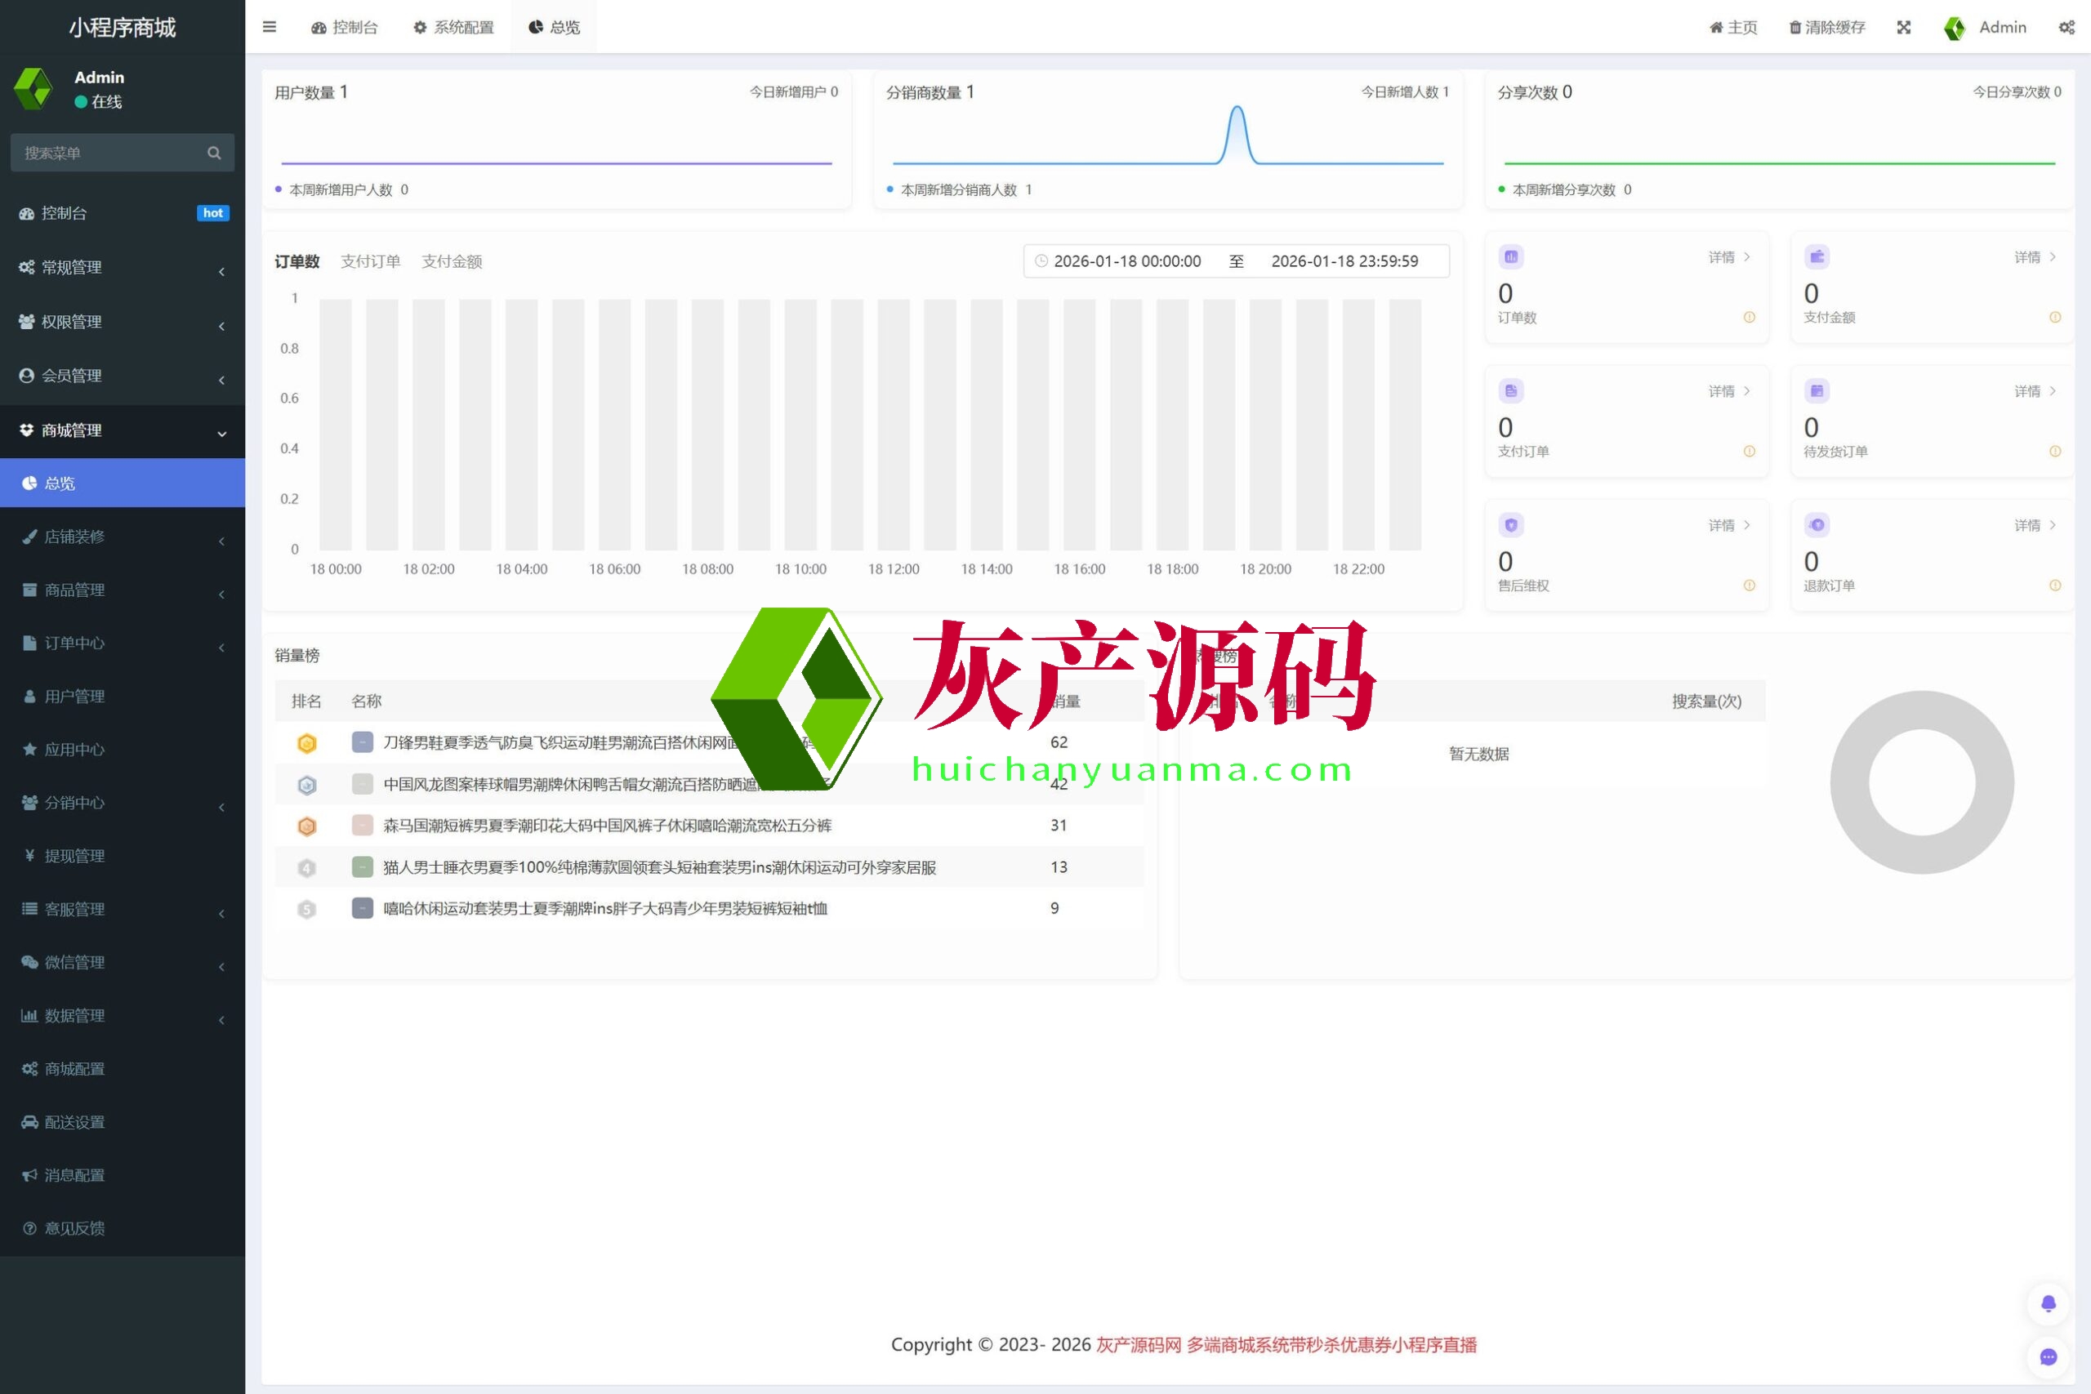
Task: Click the info icon on 订单数 card
Action: tap(1749, 318)
